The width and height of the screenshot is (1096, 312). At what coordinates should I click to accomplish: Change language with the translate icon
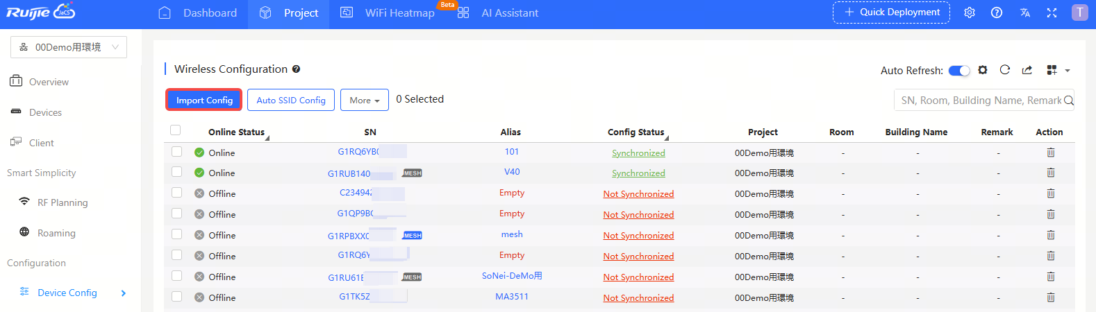(1024, 12)
